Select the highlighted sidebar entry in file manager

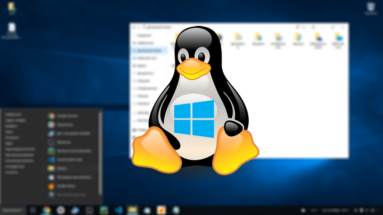coord(149,51)
